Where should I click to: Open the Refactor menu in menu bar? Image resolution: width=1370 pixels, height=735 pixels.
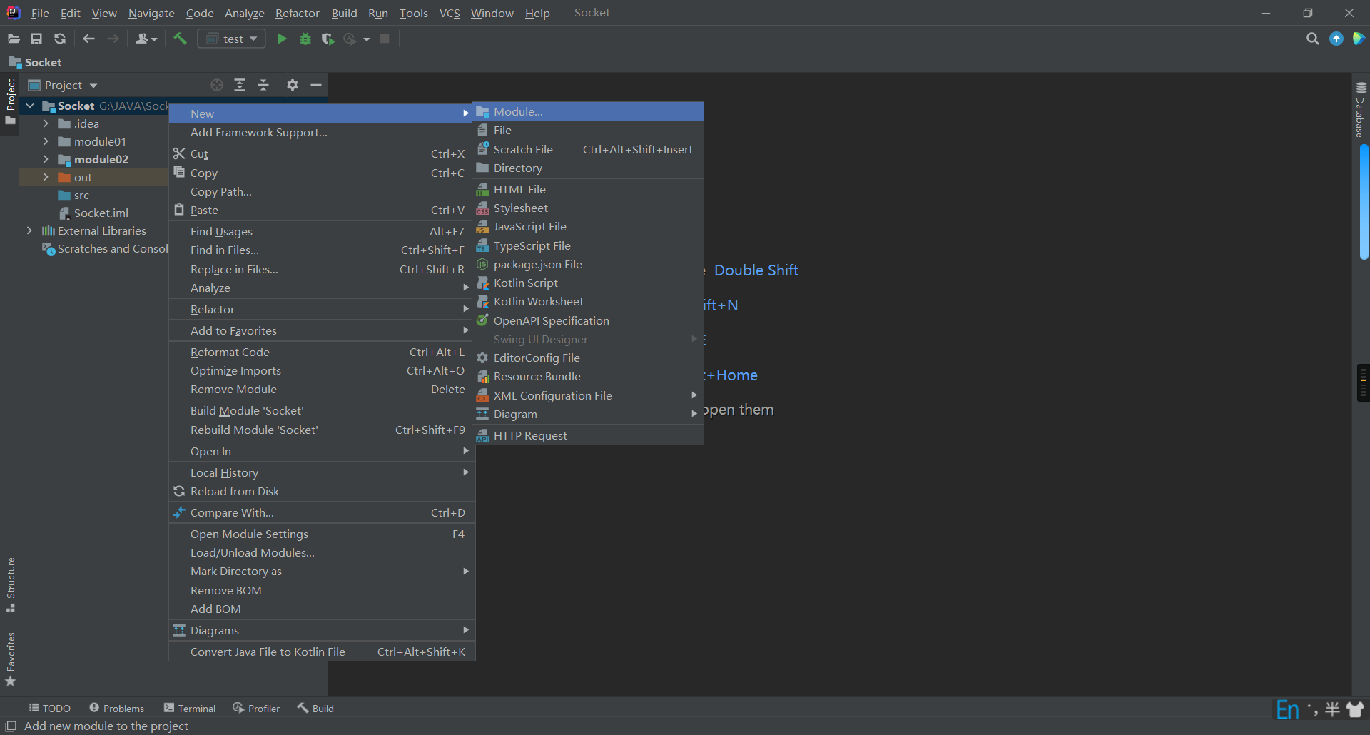pos(297,13)
